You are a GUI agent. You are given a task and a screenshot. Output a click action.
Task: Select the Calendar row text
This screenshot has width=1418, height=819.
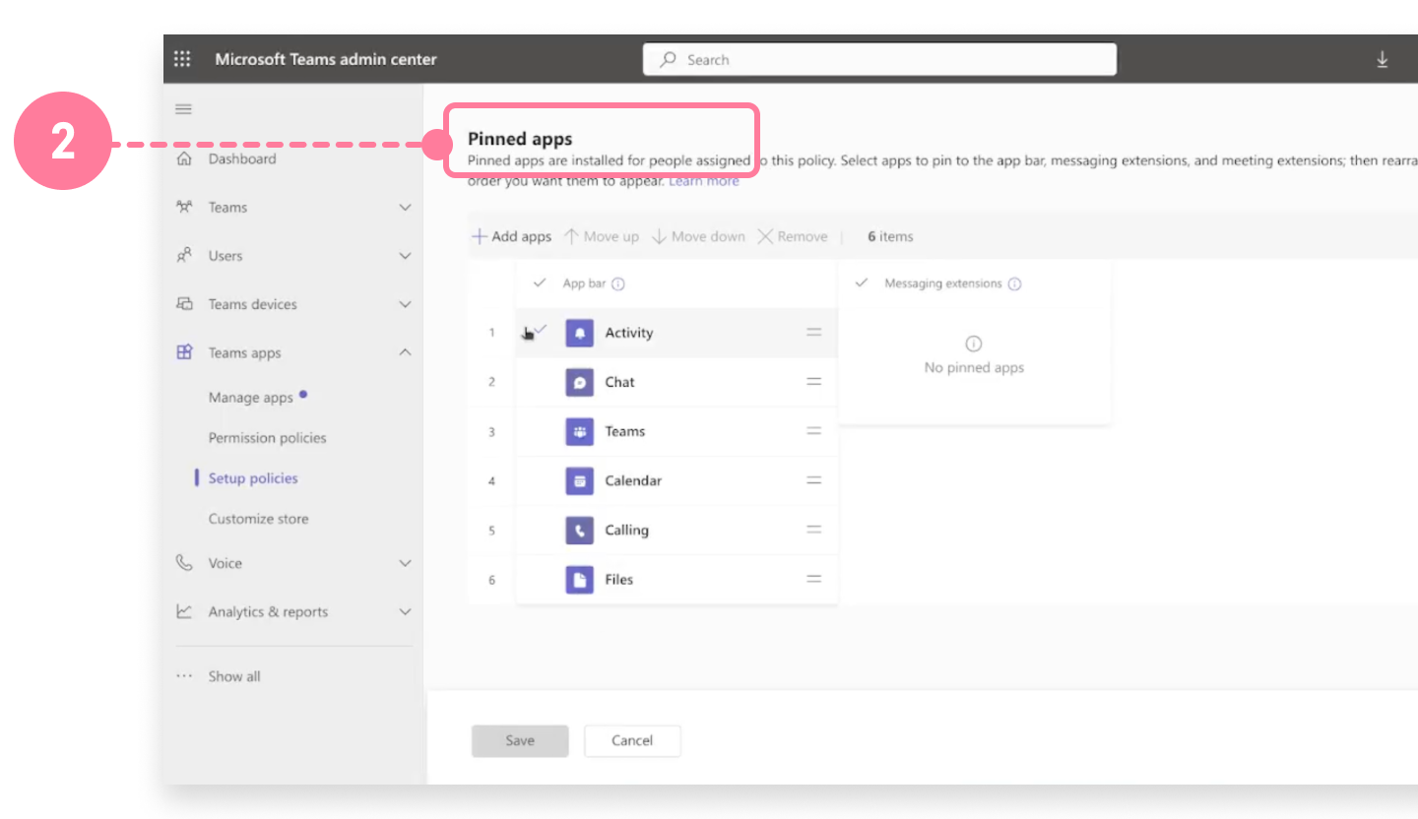coord(633,480)
